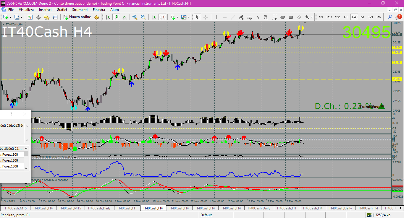
Task: Select the text label 'T' tool
Action: (266, 17)
